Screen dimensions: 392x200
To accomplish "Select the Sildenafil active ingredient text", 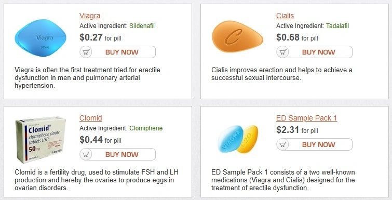I will point(142,26).
